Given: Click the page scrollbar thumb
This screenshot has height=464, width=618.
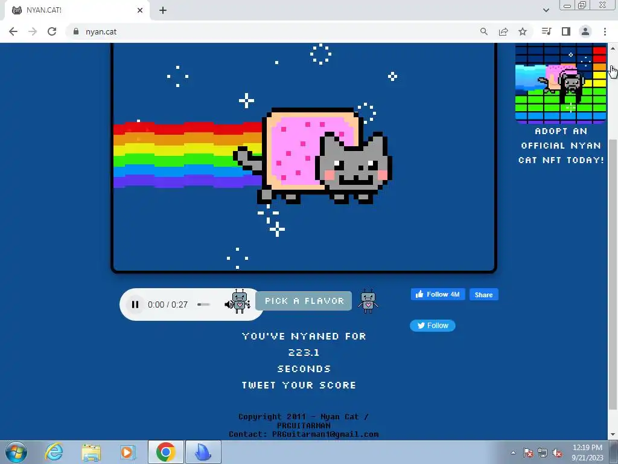Looking at the screenshot, I should pyautogui.click(x=613, y=275).
